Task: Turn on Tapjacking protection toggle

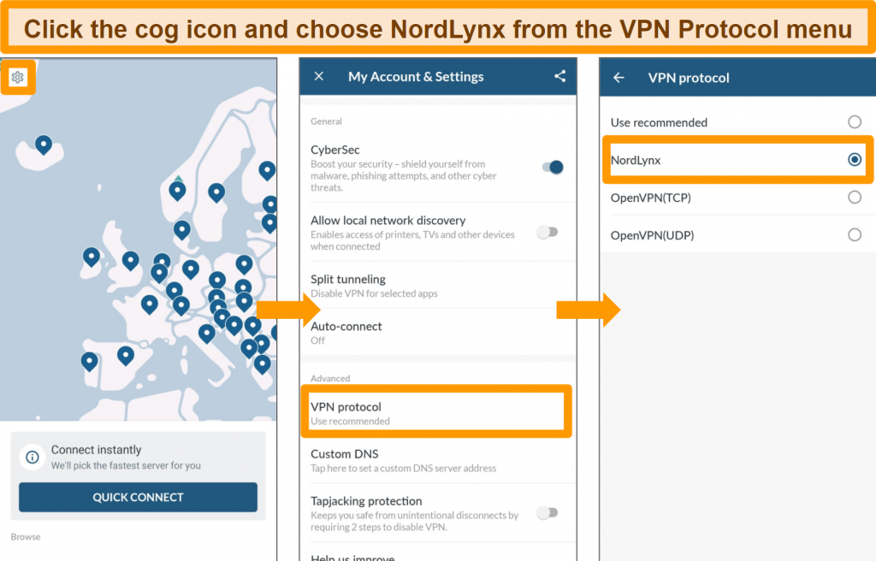Action: tap(547, 512)
